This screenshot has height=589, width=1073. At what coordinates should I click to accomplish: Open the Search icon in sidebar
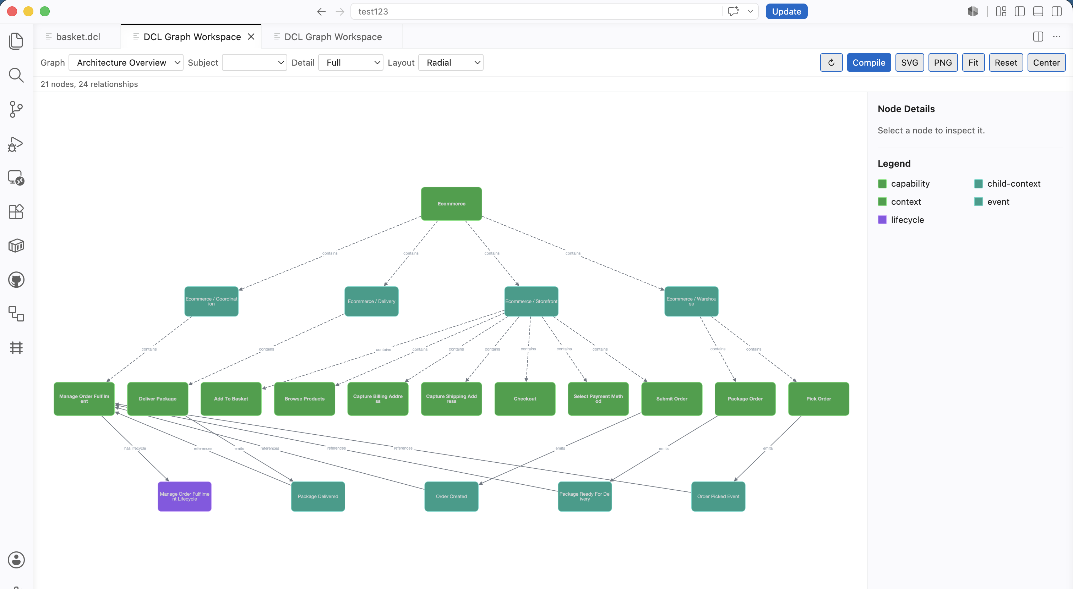(x=16, y=75)
